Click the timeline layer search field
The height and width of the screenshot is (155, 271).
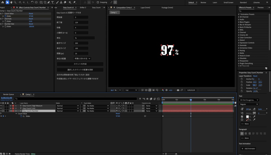pyautogui.click(x=76, y=99)
